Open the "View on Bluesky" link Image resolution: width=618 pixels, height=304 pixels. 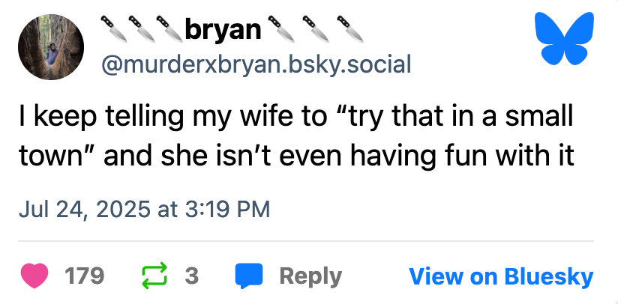[x=500, y=276]
